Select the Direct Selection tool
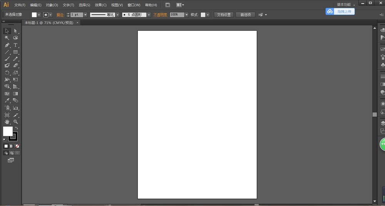 tap(16, 31)
